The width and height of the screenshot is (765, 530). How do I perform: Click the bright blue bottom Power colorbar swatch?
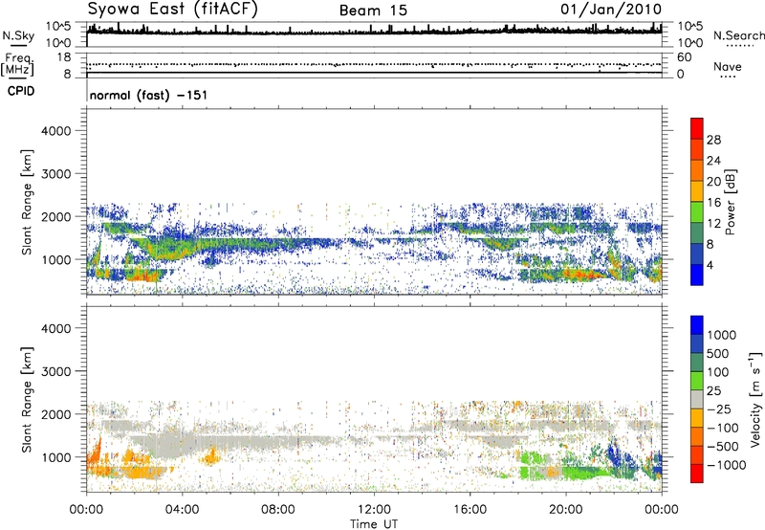(697, 275)
